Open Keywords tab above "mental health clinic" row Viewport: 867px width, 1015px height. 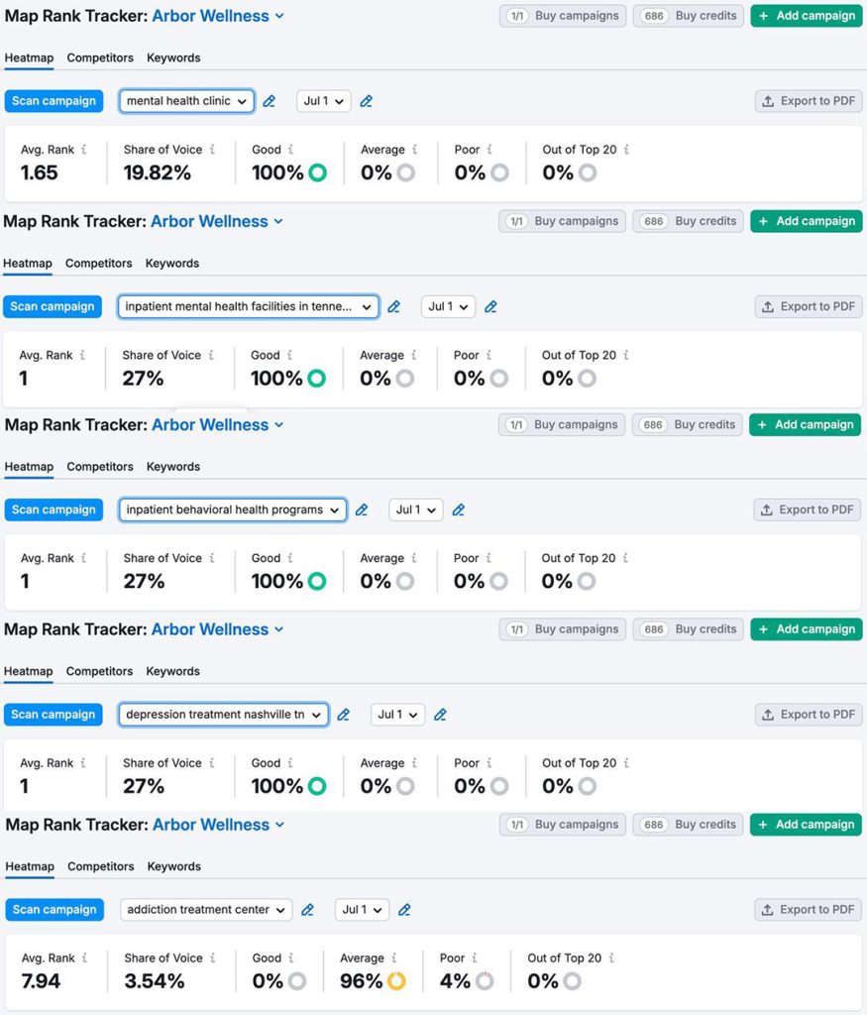(x=173, y=57)
